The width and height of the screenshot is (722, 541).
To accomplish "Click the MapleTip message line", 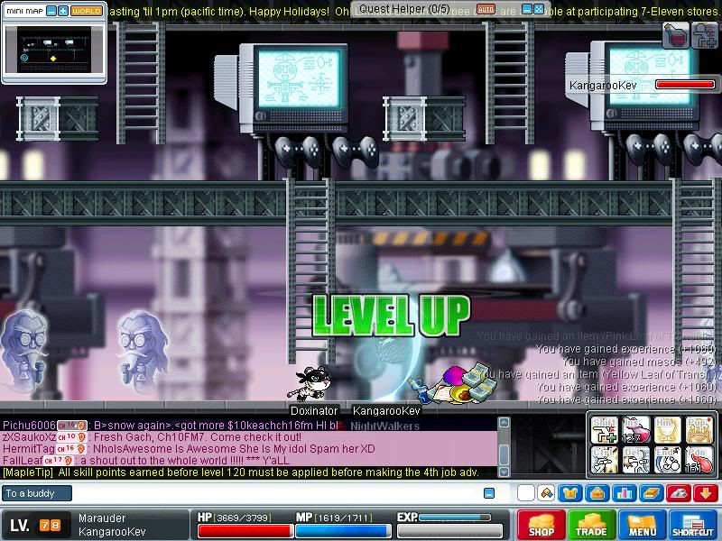I will pyautogui.click(x=240, y=472).
